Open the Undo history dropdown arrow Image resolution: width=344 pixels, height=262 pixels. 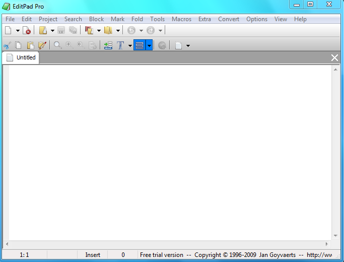pos(142,31)
